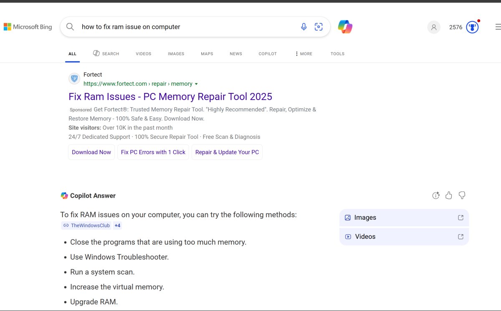The height and width of the screenshot is (311, 501).
Task: Switch to the VIDEOS tab
Action: [x=143, y=54]
